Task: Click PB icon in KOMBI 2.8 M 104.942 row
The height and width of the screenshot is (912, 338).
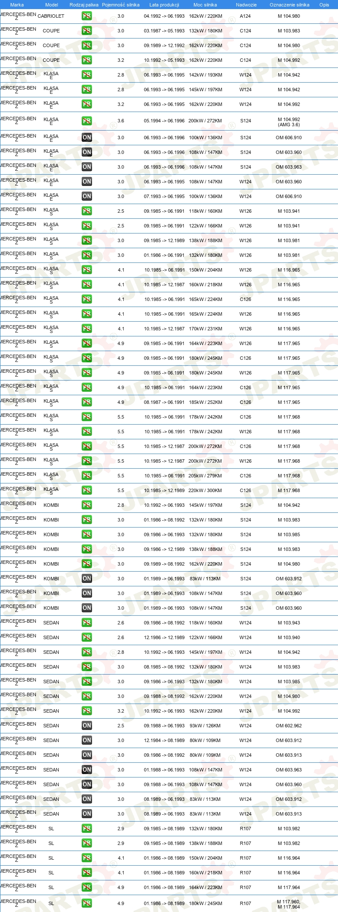Action: (x=87, y=505)
